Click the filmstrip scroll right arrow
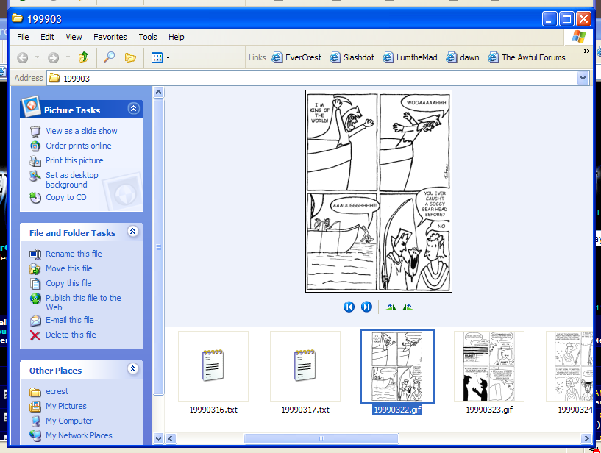 coord(586,438)
